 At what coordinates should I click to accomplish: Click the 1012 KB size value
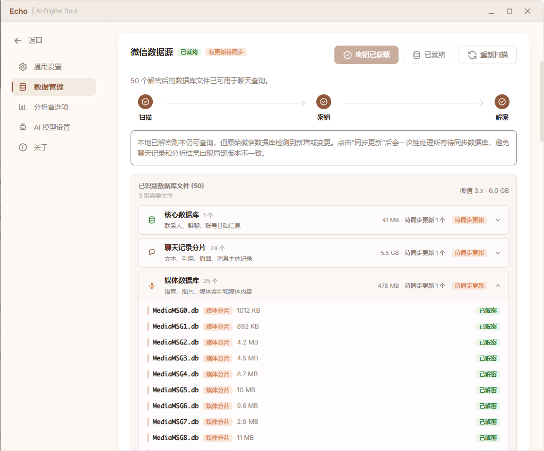(248, 311)
